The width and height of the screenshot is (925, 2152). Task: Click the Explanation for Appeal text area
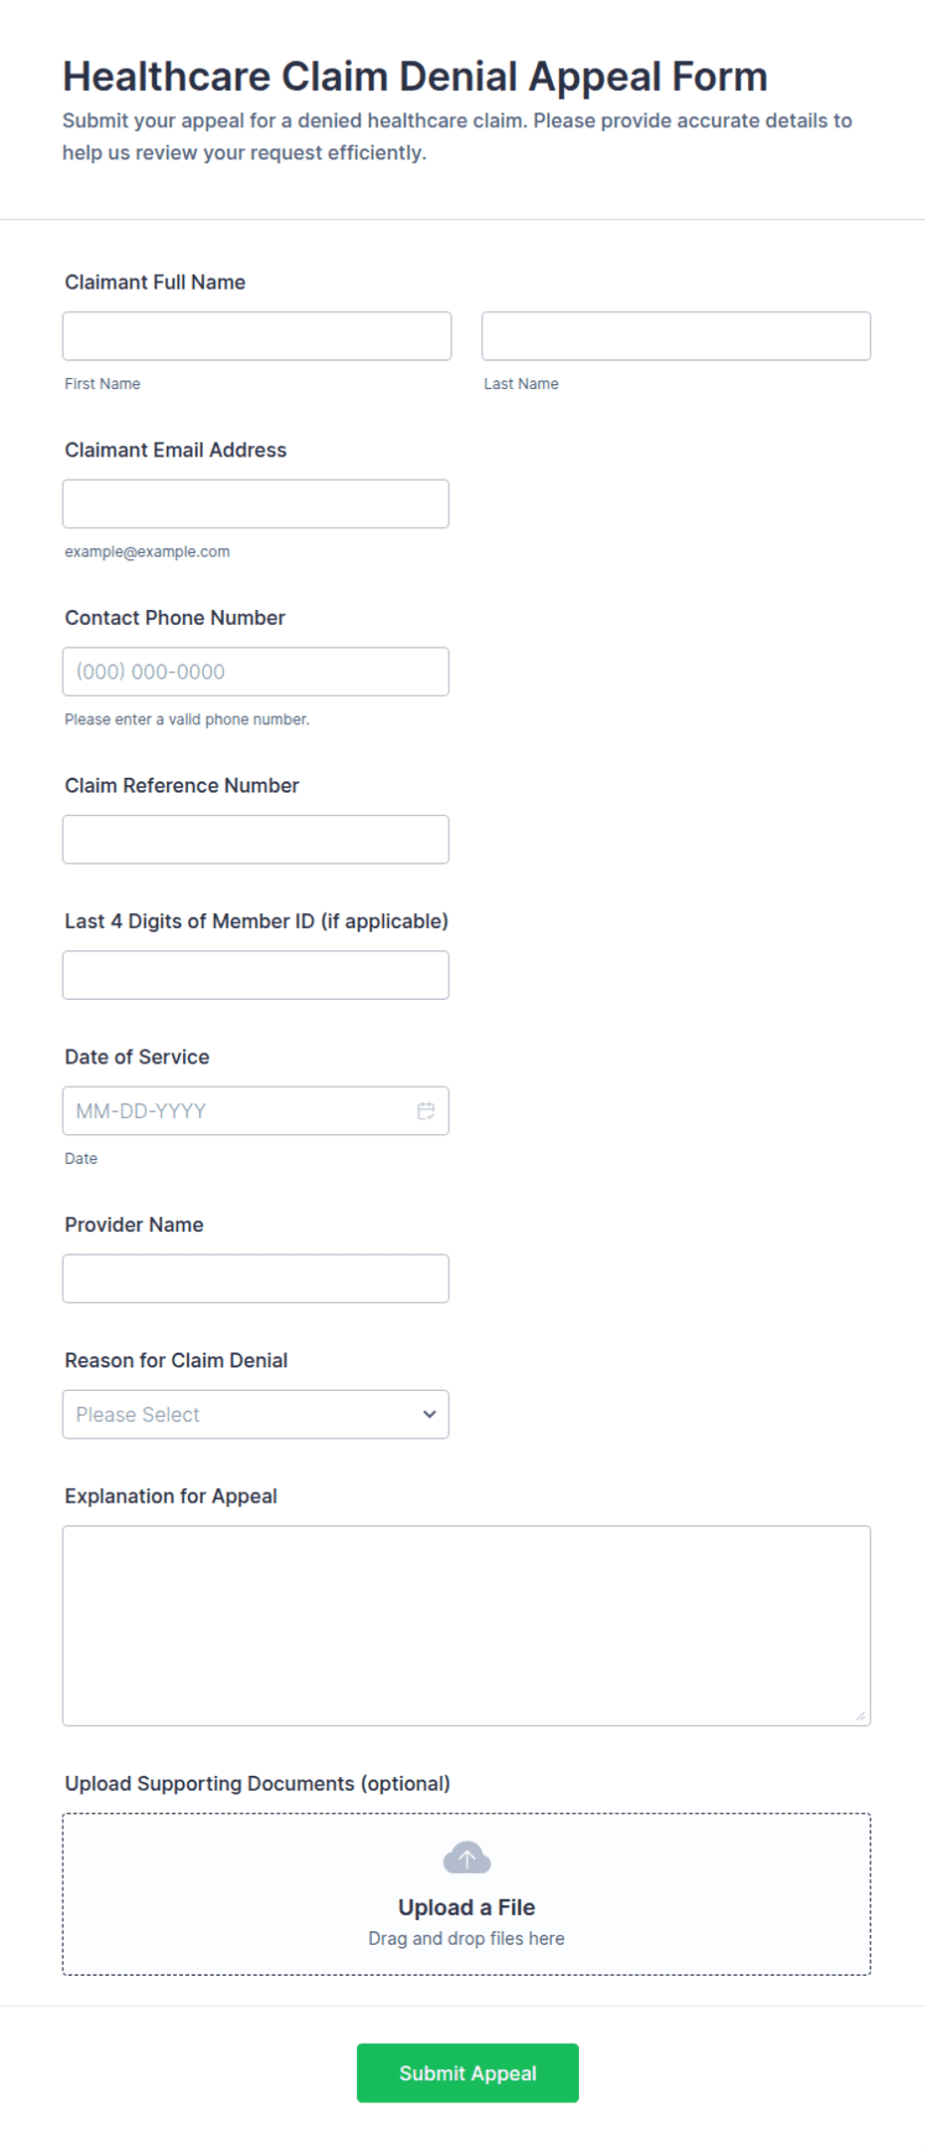coord(466,1626)
